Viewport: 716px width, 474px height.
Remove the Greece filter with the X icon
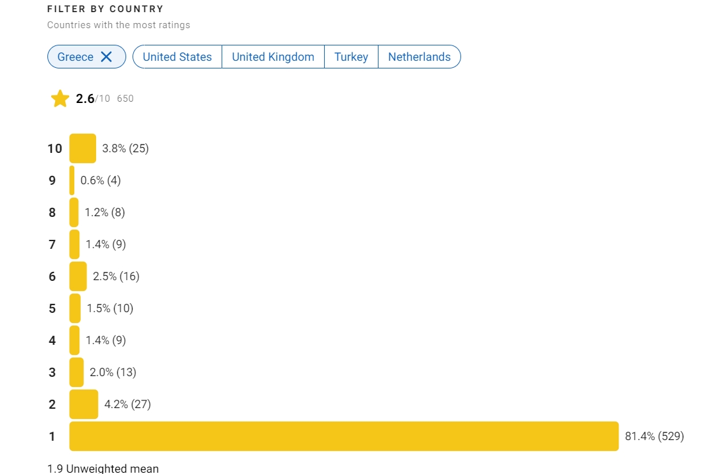click(106, 57)
